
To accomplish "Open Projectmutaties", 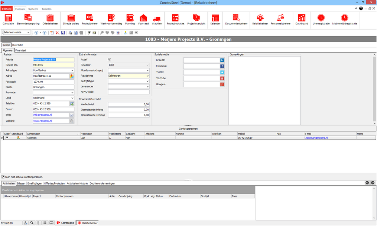I will 176,19.
